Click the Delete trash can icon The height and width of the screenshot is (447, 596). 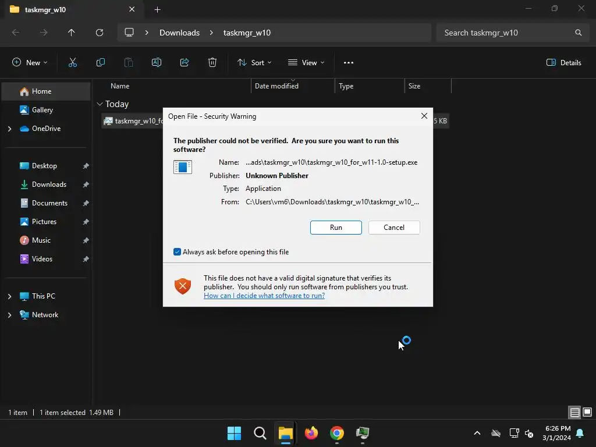point(212,63)
